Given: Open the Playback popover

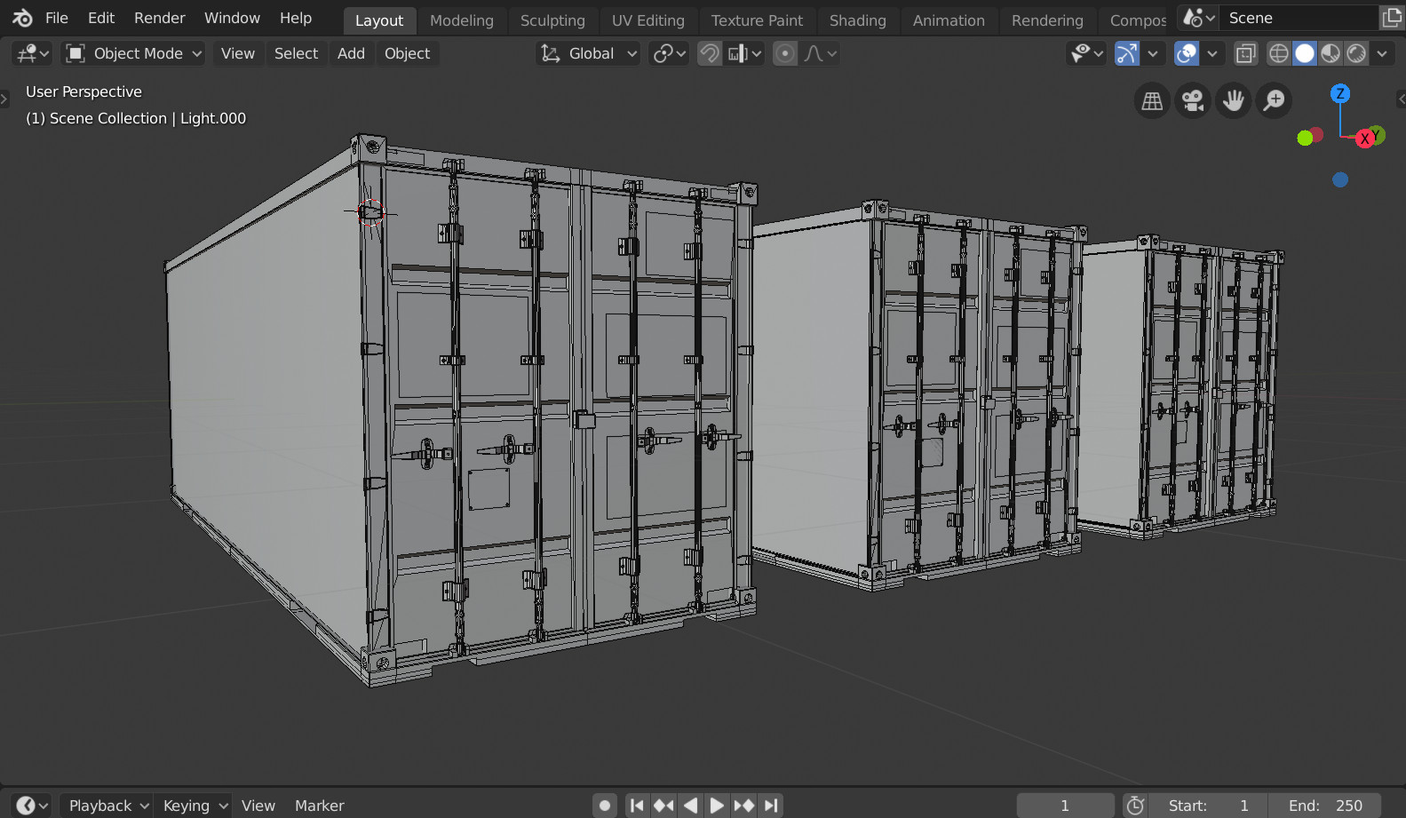Looking at the screenshot, I should [107, 806].
